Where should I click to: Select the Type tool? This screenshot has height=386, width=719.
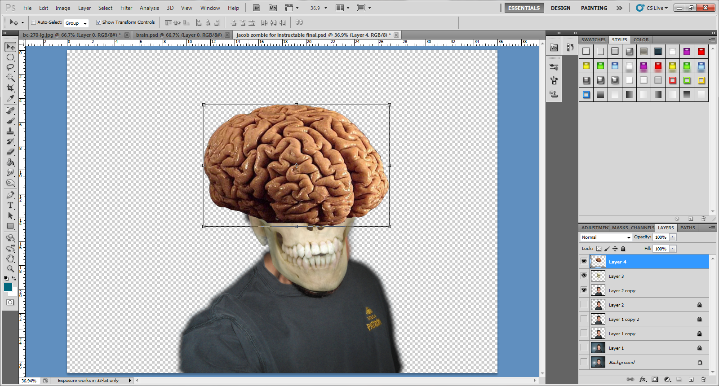[11, 205]
